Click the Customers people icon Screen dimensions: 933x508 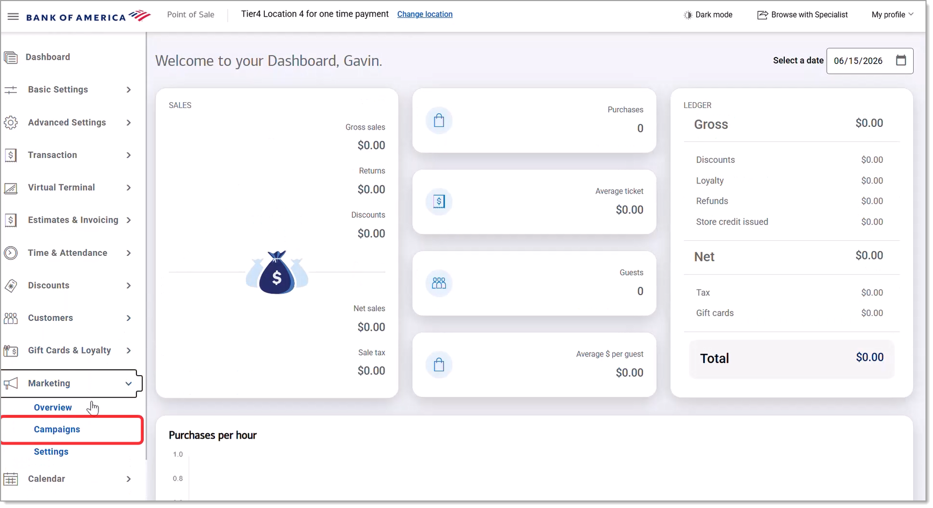tap(11, 318)
